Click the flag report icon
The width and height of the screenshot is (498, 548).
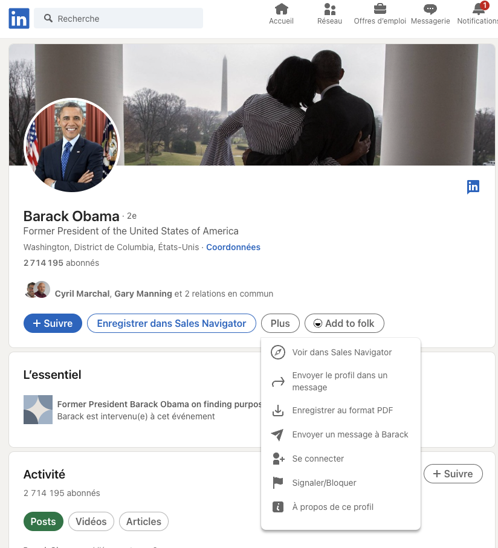pyautogui.click(x=278, y=483)
